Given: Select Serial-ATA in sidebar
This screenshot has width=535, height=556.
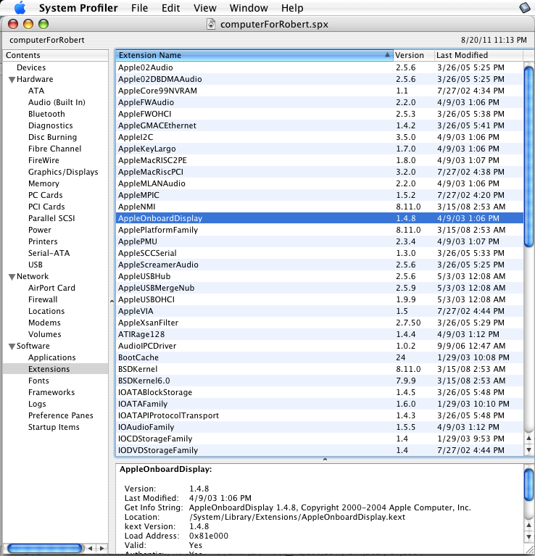Looking at the screenshot, I should coord(49,253).
